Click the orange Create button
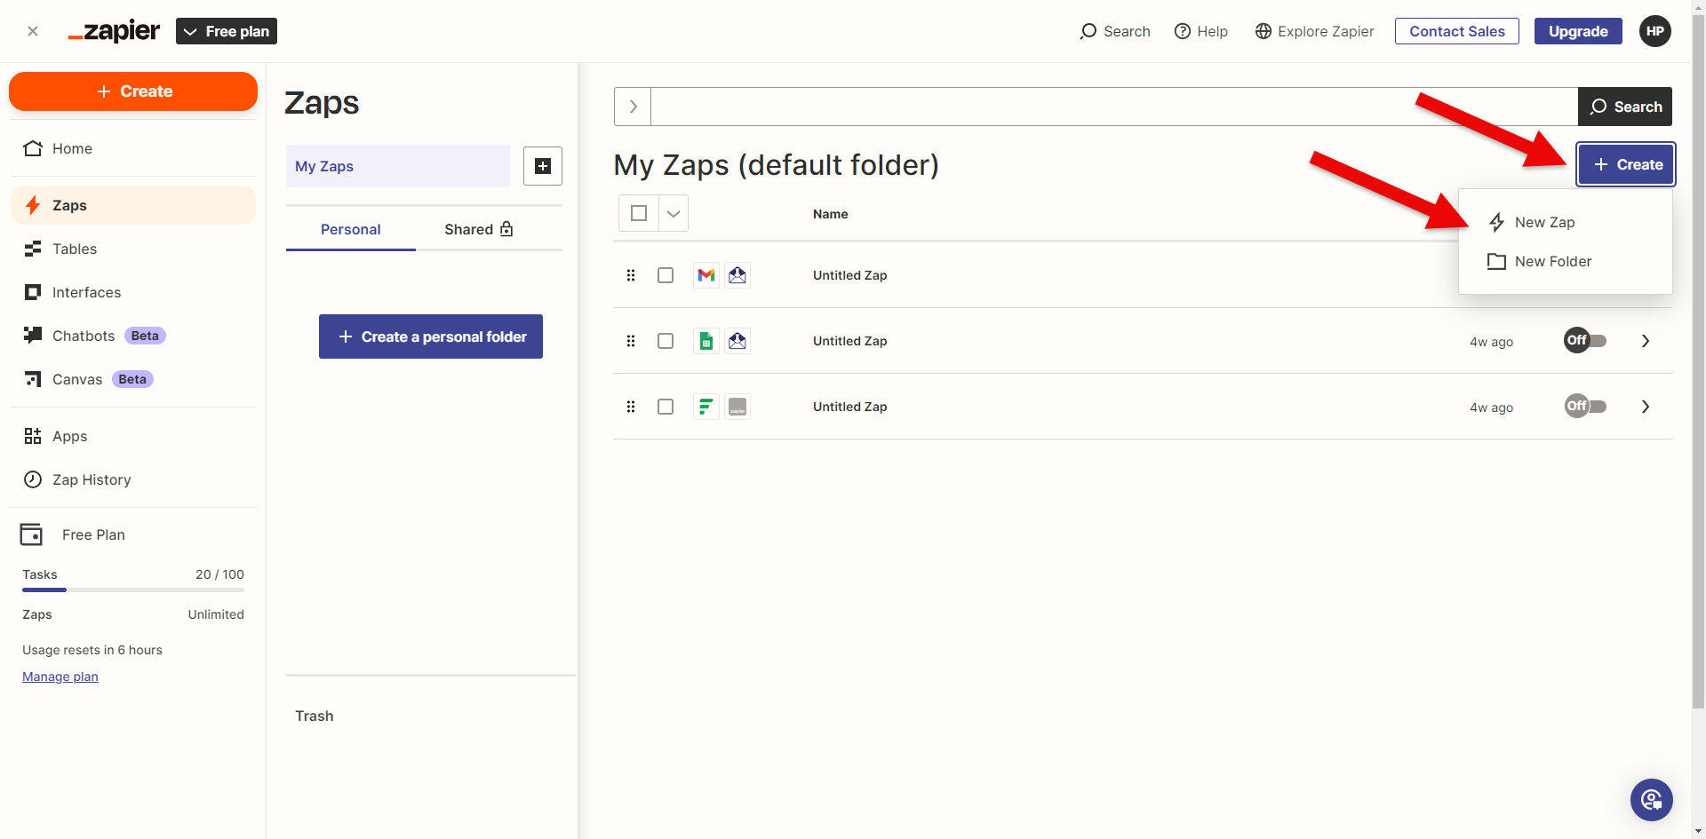Image resolution: width=1706 pixels, height=839 pixels. [133, 91]
